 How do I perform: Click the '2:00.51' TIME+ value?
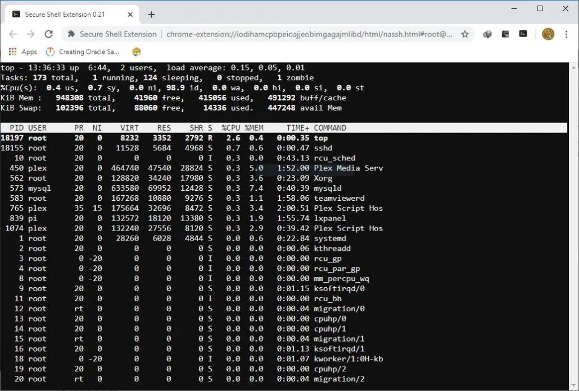pyautogui.click(x=293, y=208)
